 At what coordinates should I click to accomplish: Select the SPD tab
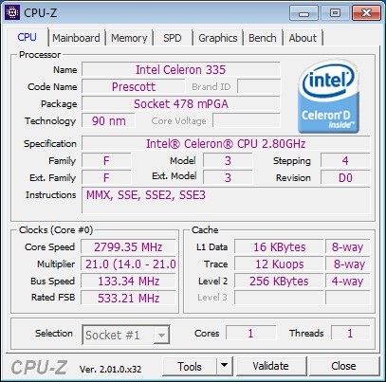pos(173,38)
